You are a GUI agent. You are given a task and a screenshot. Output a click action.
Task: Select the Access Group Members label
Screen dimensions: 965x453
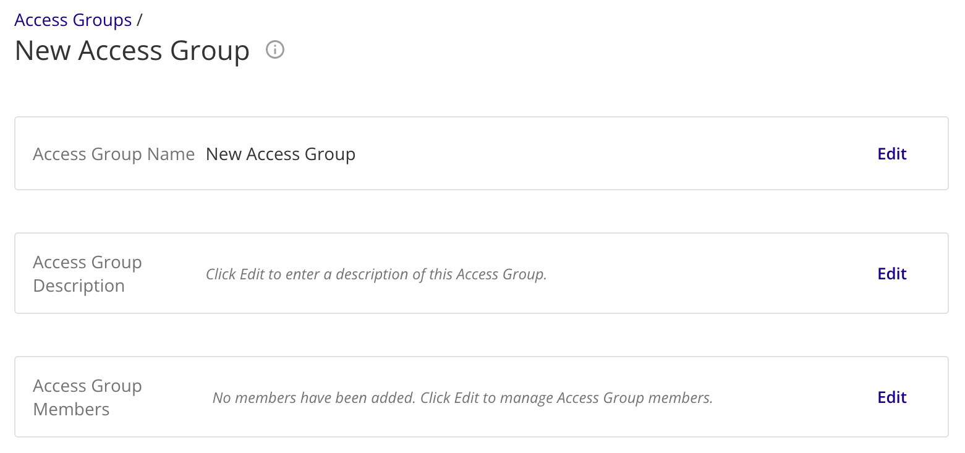click(x=87, y=397)
